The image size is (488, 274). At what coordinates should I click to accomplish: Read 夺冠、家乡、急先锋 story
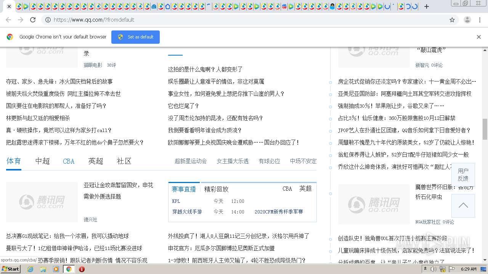coord(59,81)
